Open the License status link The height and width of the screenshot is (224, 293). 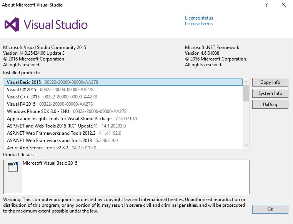[199, 18]
